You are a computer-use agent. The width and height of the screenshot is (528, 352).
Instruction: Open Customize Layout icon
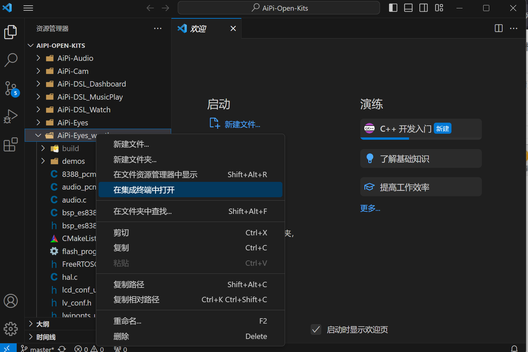click(439, 8)
